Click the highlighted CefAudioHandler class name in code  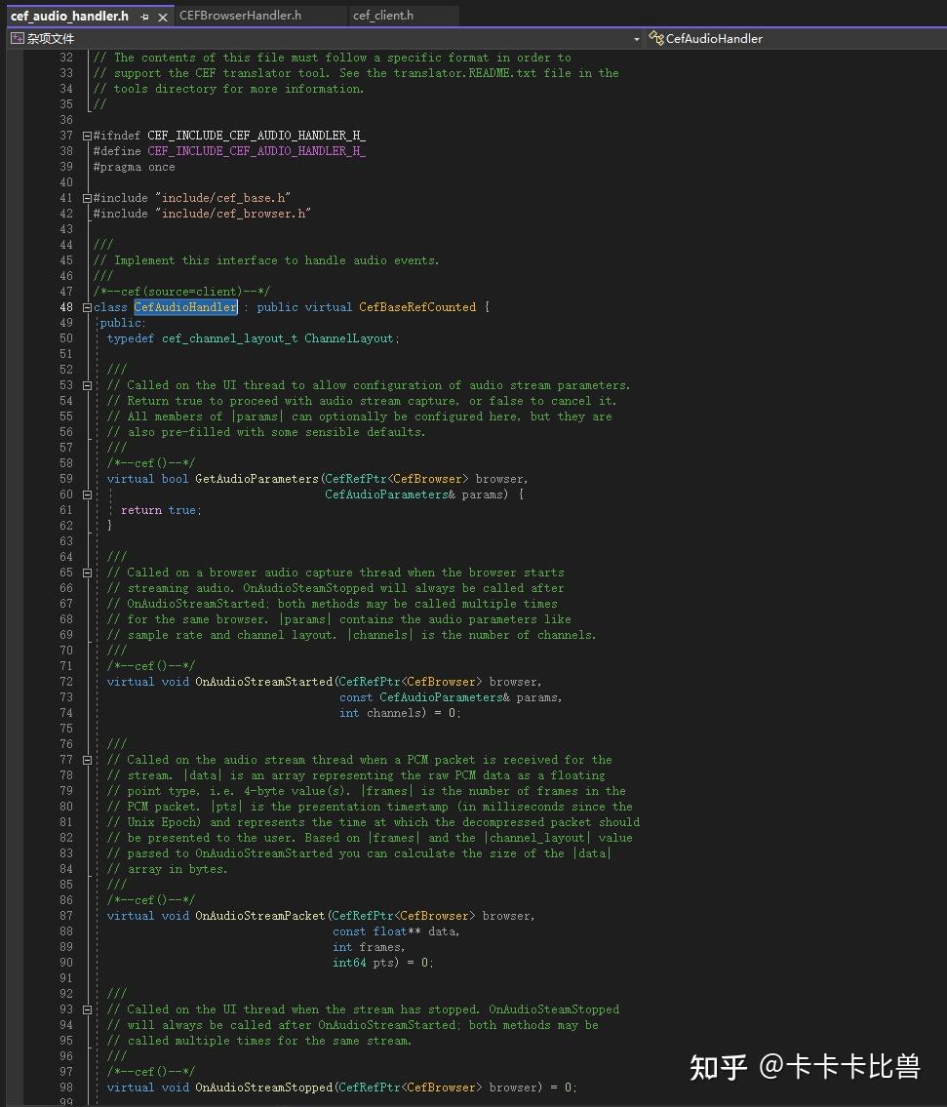click(185, 307)
